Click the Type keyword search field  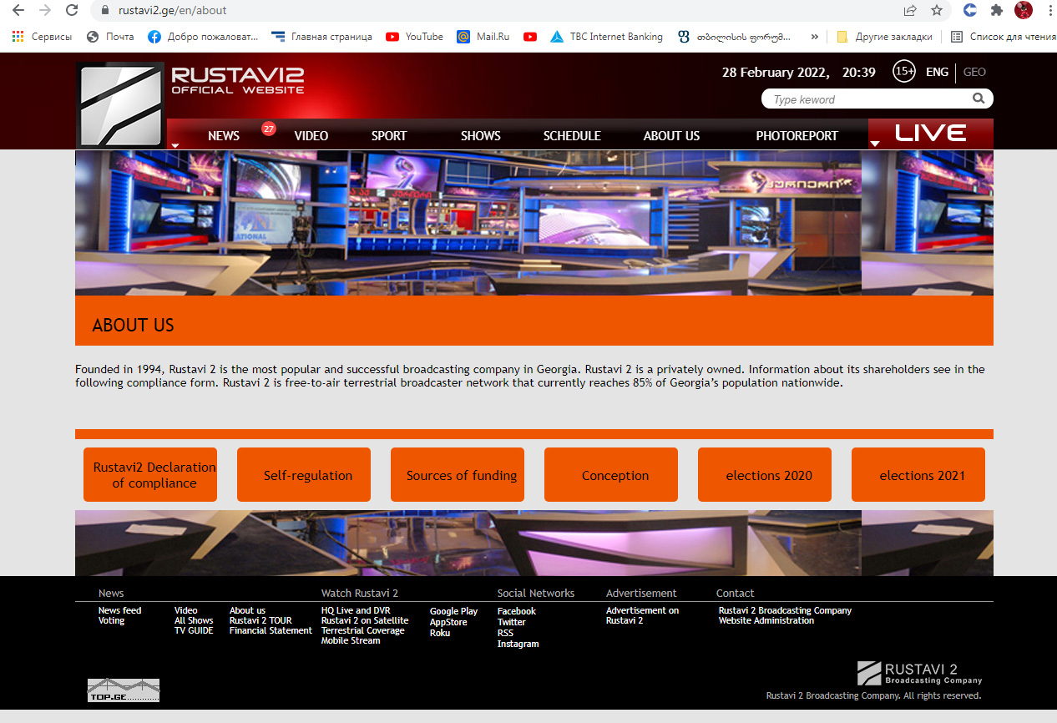(868, 99)
